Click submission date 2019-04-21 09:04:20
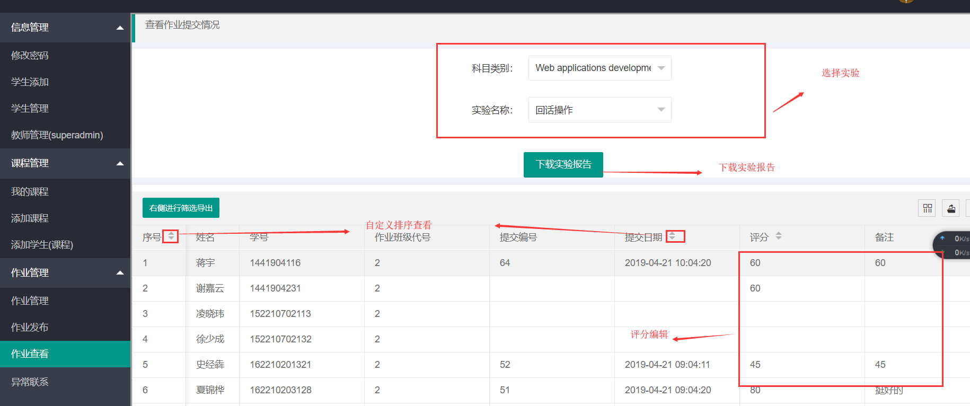Image resolution: width=970 pixels, height=406 pixels. tap(668, 390)
